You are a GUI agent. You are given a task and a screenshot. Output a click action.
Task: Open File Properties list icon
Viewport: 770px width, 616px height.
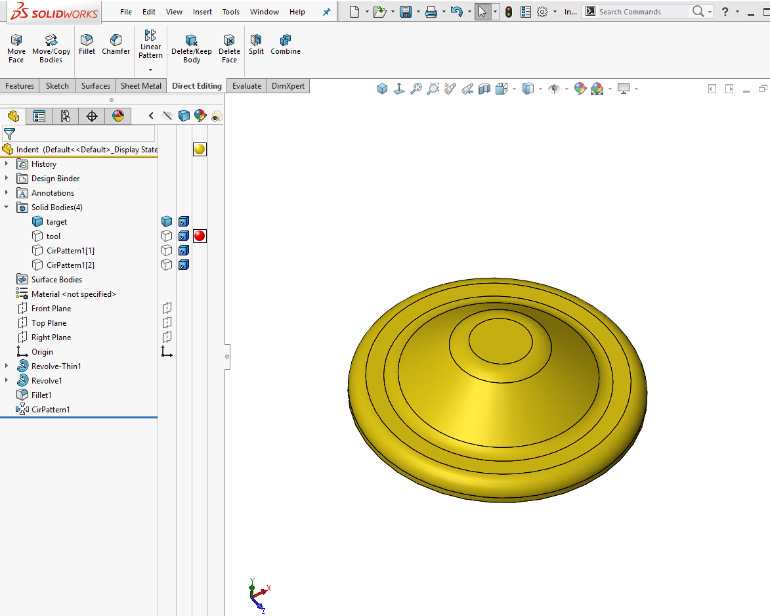pyautogui.click(x=525, y=12)
